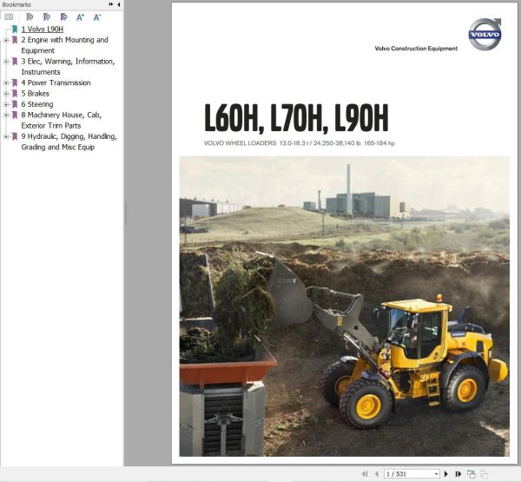Click the previous view icon in navigation bar
521x482 pixels.
tap(472, 473)
